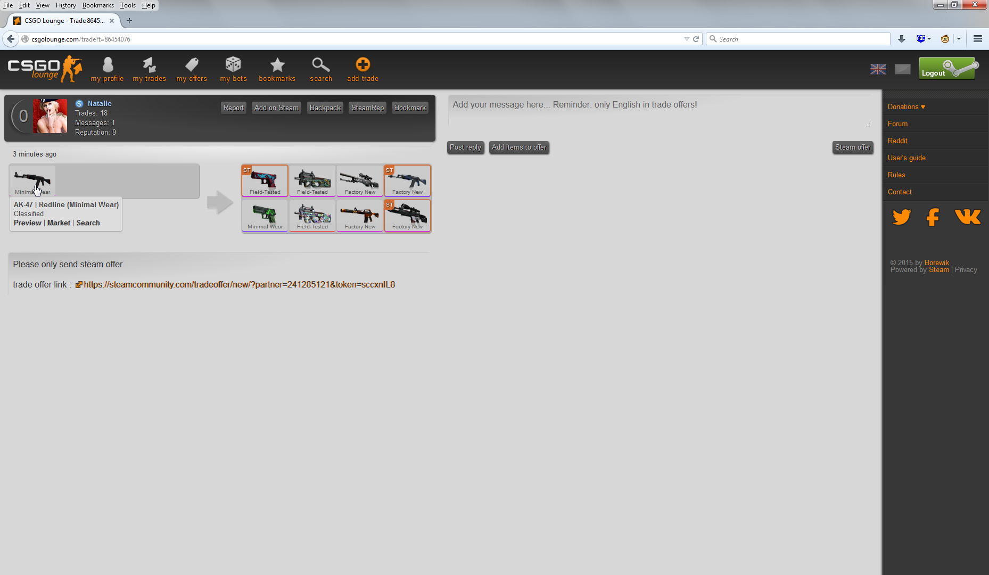The height and width of the screenshot is (575, 989).
Task: Open my bets dice icon
Action: 233,65
